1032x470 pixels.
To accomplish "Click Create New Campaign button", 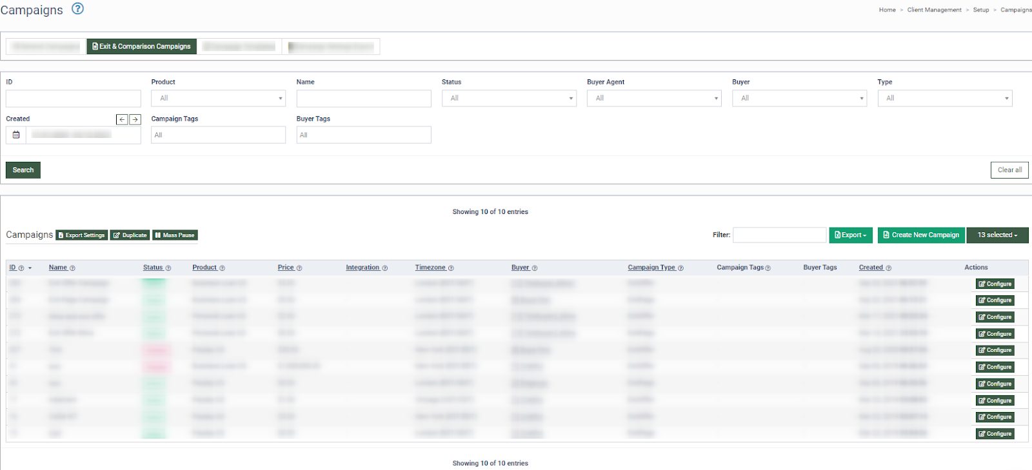I will click(920, 235).
